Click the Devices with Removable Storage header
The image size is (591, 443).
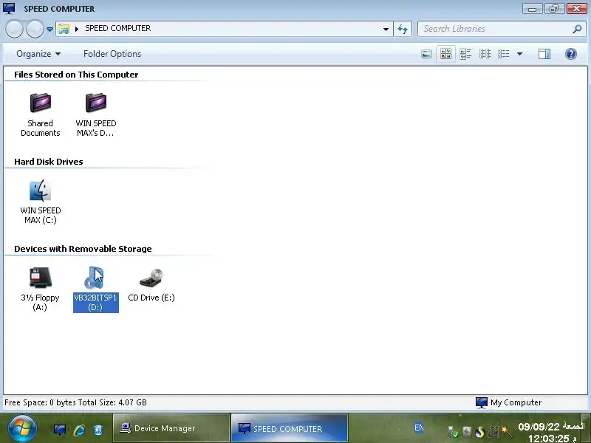(83, 249)
